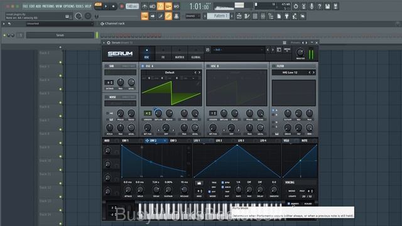Image resolution: width=402 pixels, height=226 pixels.
Task: Toggle the OSC A enable checkbox
Action: [143, 66]
